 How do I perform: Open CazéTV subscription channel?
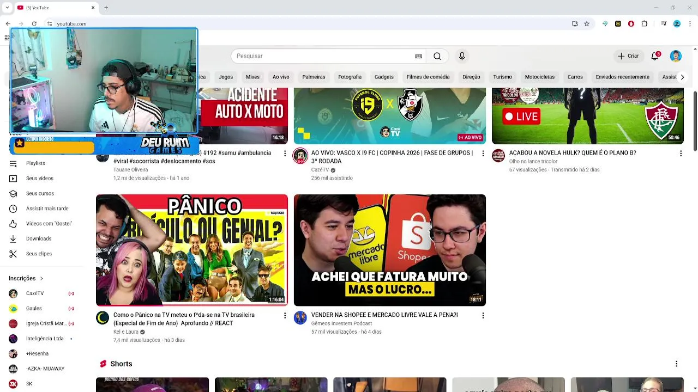point(35,293)
